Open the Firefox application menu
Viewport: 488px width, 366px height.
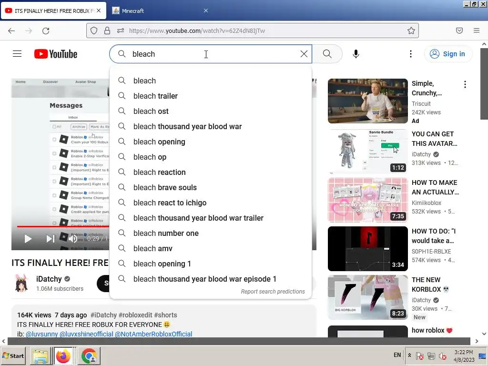477,30
